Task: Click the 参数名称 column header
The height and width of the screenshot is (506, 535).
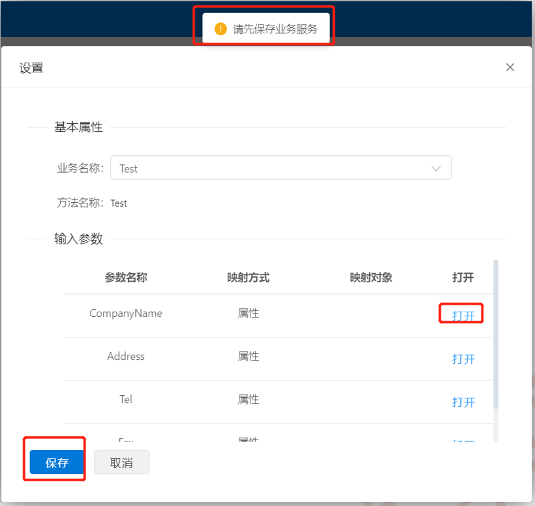Action: (x=125, y=277)
